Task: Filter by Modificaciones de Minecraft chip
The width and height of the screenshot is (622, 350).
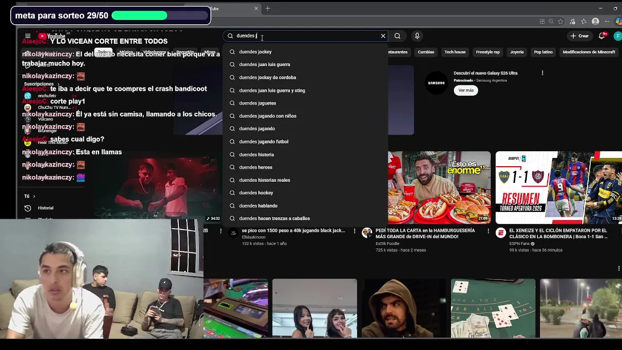Action: (x=589, y=52)
